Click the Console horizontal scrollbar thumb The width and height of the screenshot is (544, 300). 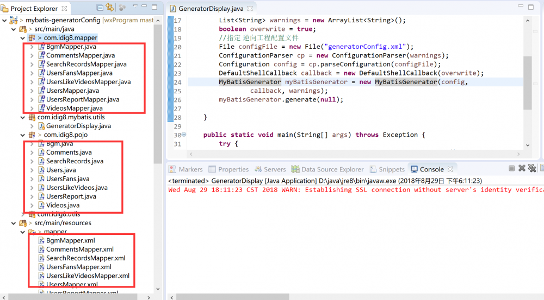tap(232, 297)
